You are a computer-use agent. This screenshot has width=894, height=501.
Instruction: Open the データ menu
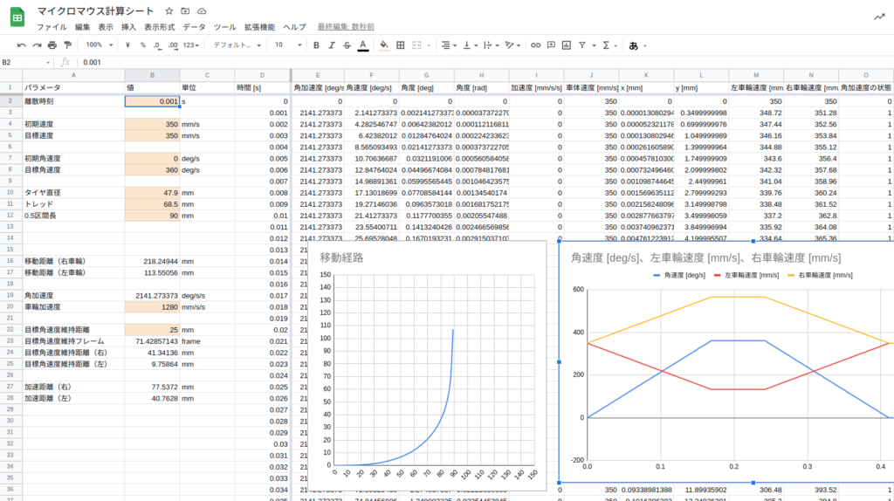coord(194,27)
